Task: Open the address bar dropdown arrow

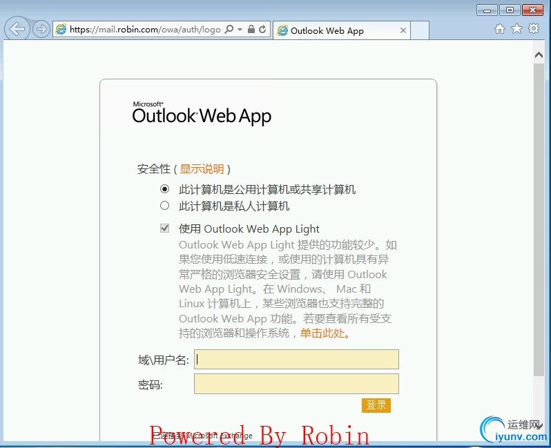Action: click(x=240, y=29)
